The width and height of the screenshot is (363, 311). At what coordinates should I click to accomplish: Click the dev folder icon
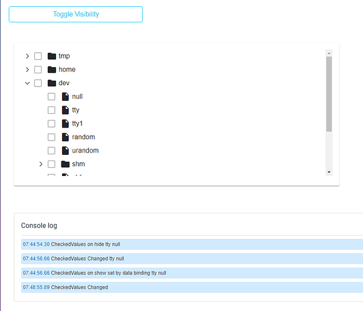coord(52,83)
